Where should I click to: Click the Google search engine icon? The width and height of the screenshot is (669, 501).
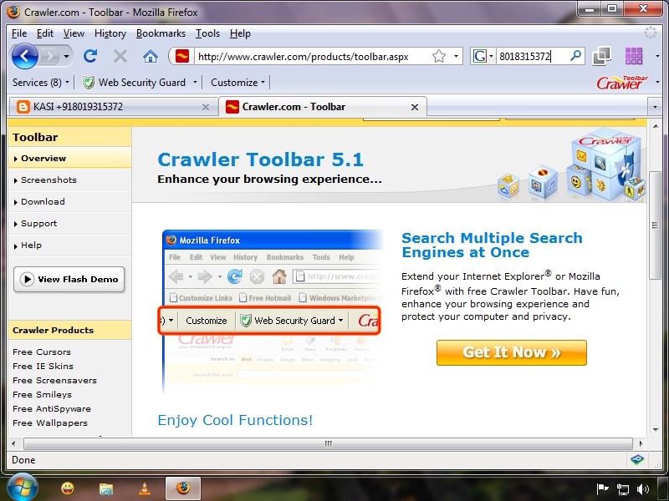479,56
